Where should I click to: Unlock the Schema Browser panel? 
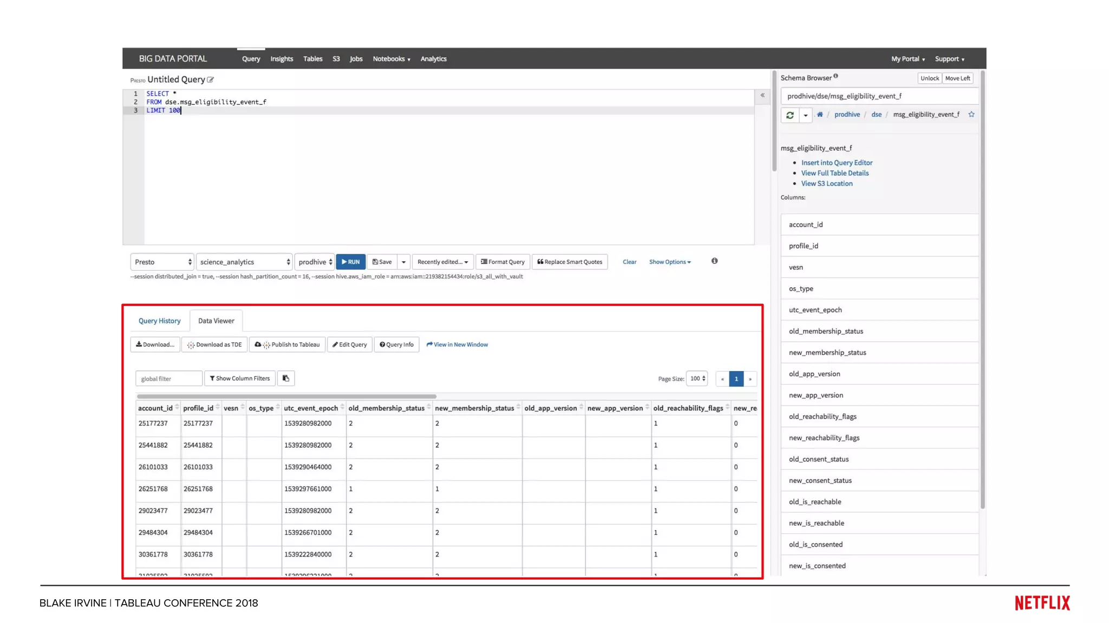(929, 78)
